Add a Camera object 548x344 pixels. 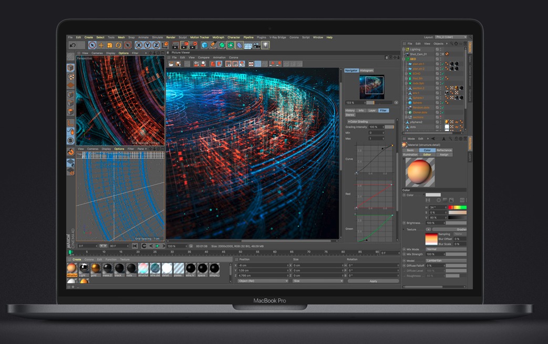[x=257, y=45]
